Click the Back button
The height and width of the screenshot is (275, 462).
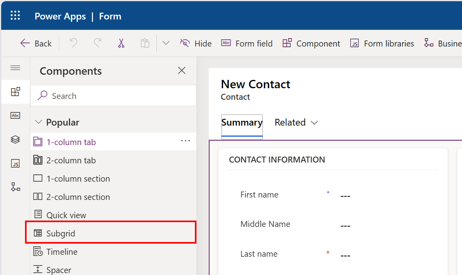point(36,43)
